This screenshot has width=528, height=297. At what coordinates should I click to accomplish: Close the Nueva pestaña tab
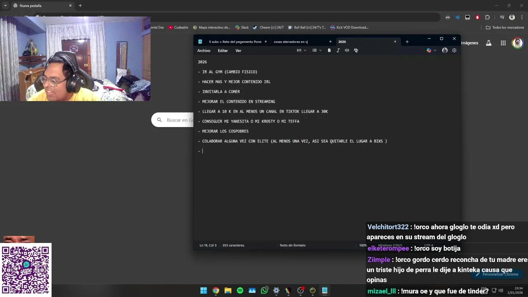click(x=70, y=6)
